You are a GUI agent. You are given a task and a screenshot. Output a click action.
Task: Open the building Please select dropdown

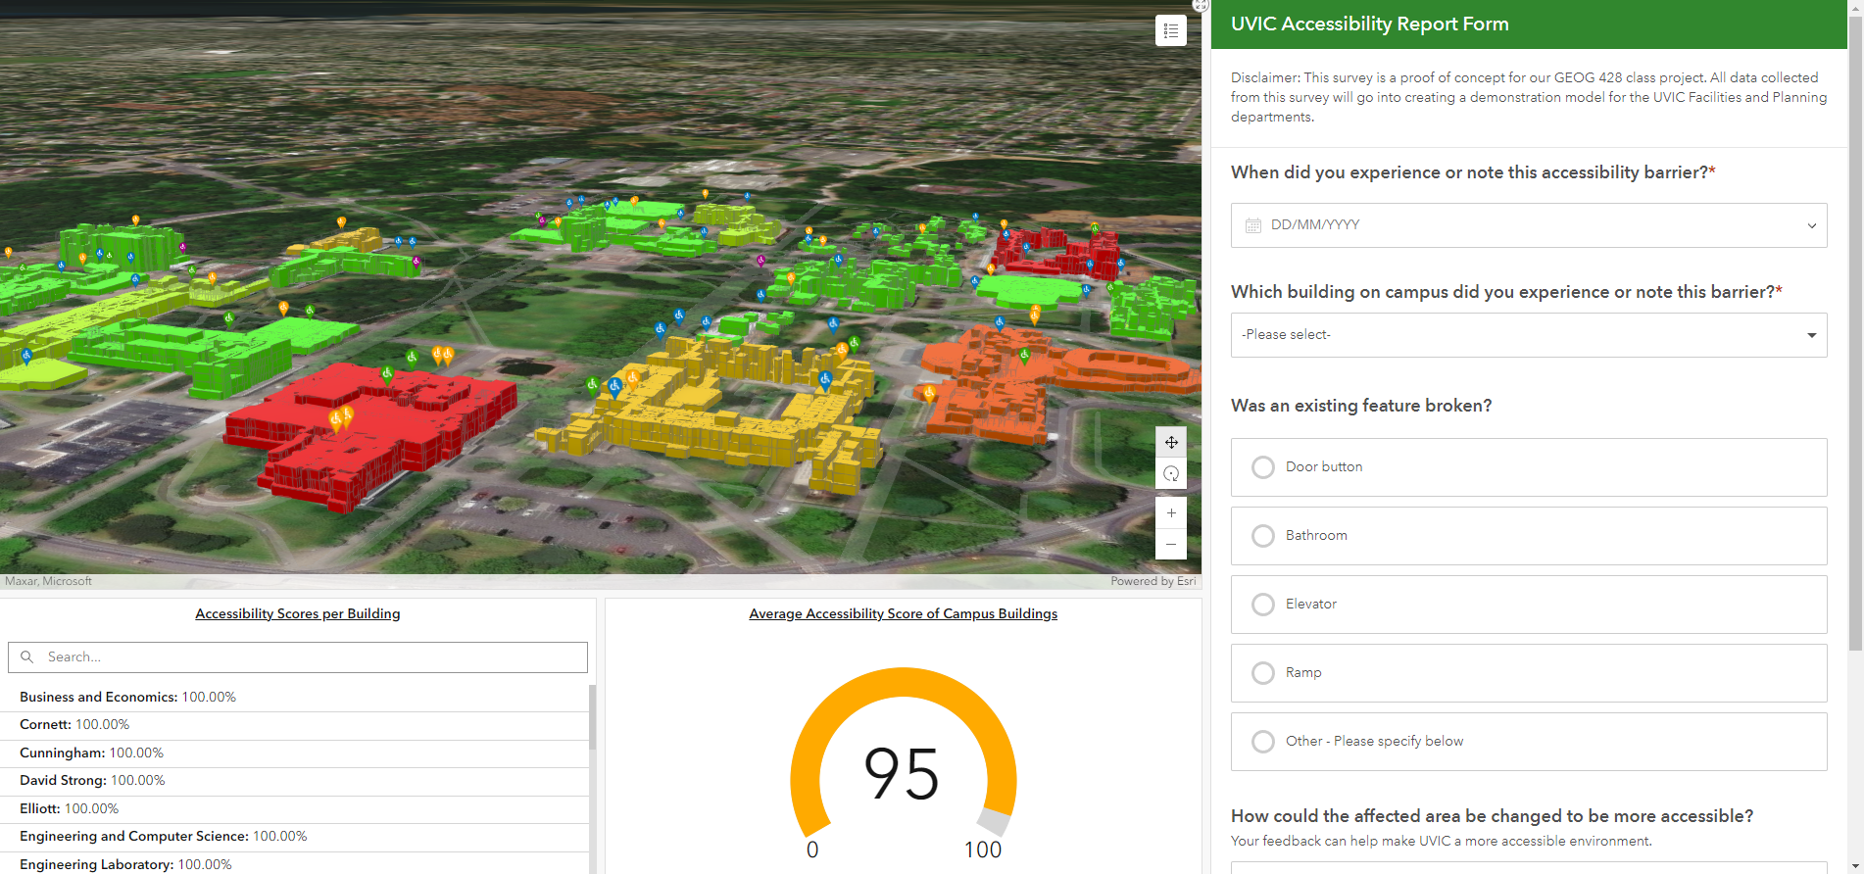[x=1529, y=335]
